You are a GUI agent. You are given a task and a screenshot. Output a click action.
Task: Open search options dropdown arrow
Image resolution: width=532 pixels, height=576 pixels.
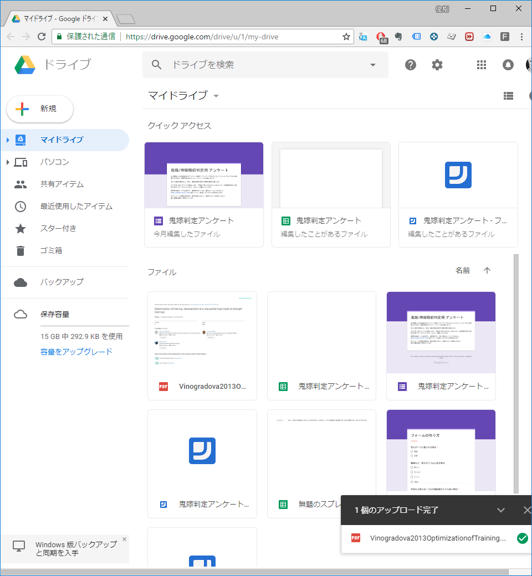point(372,65)
